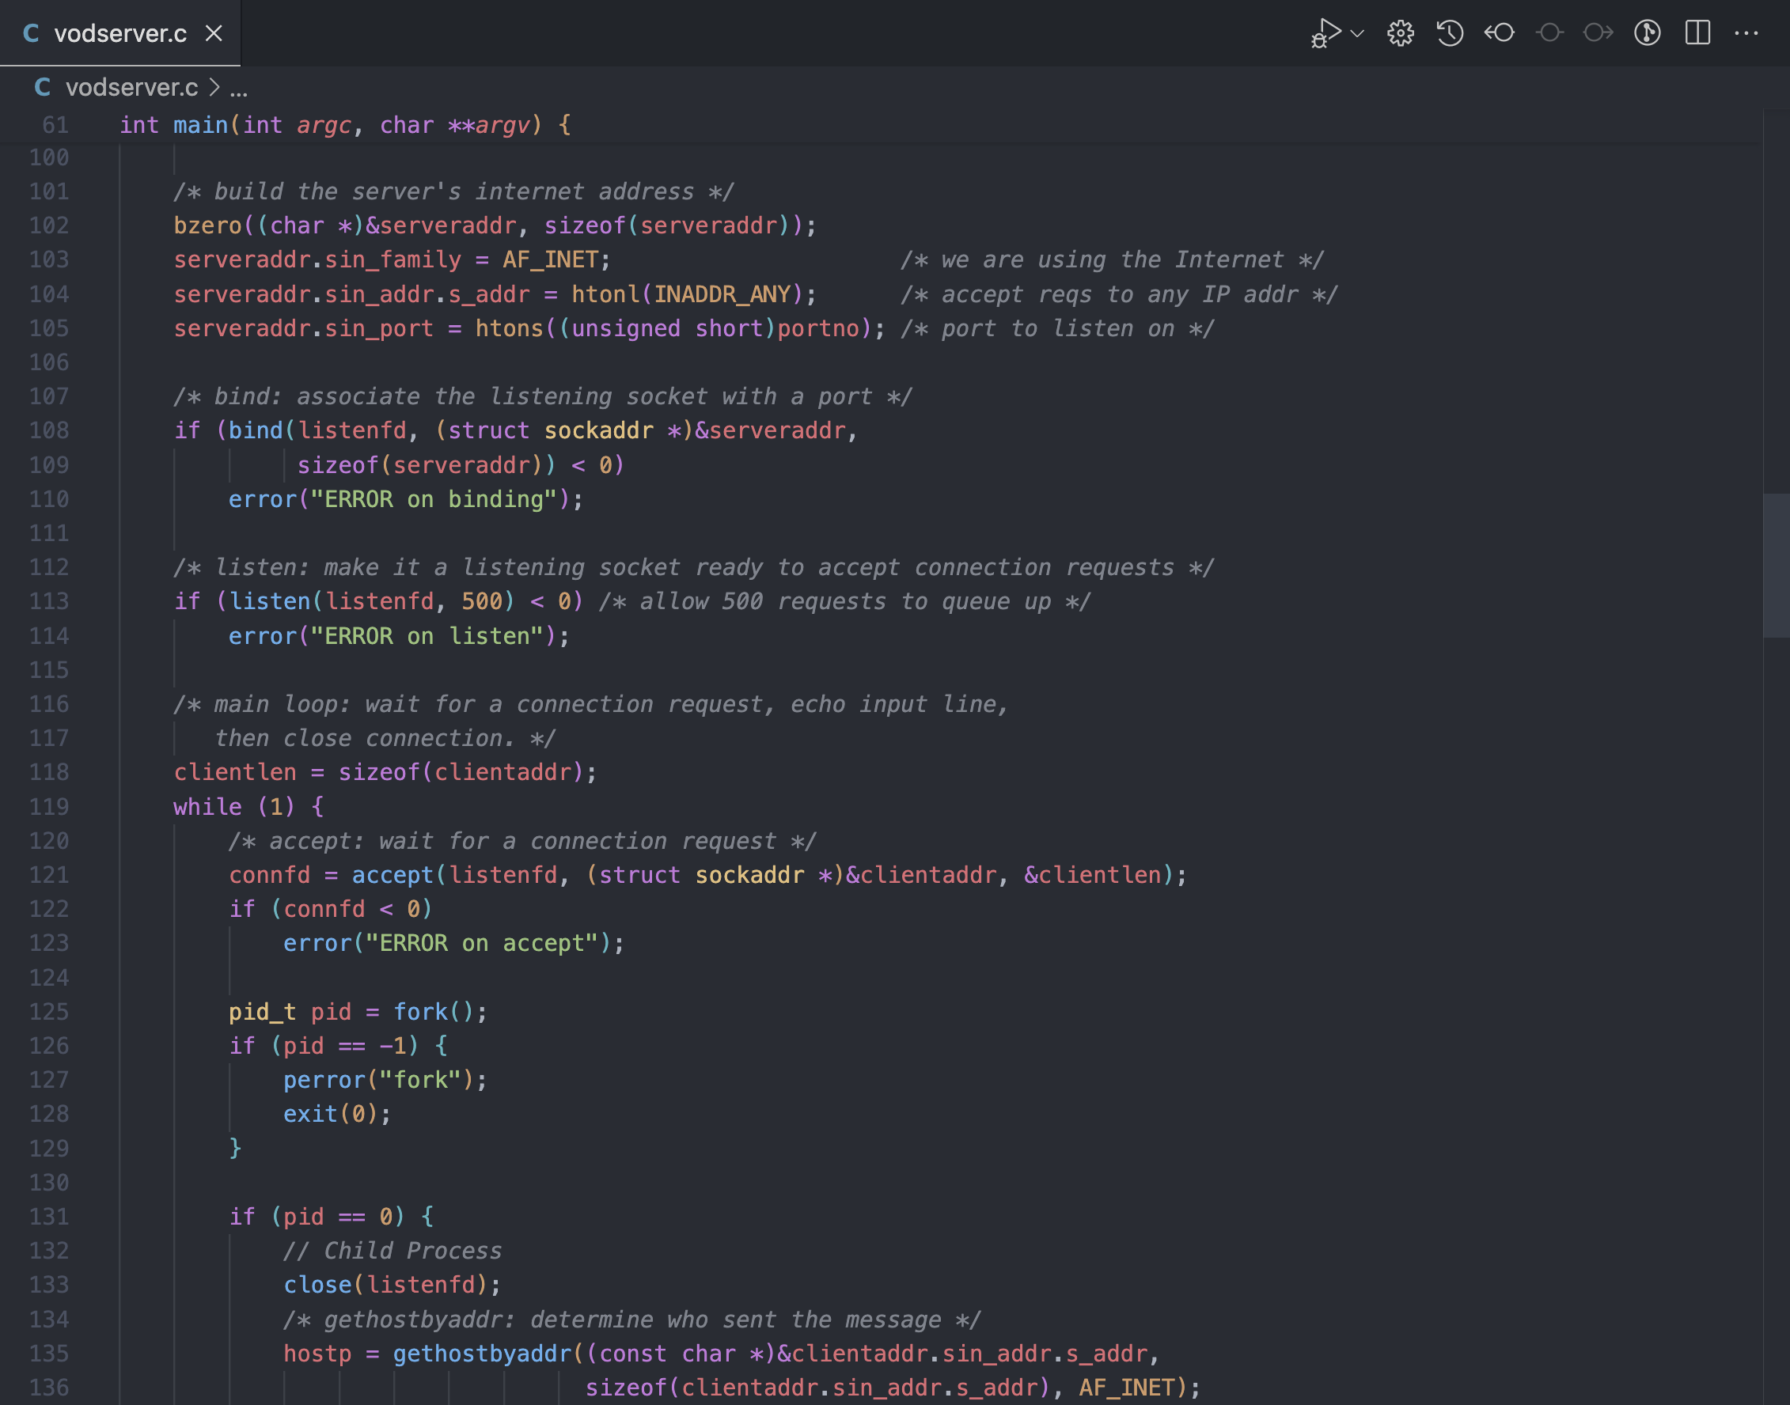The width and height of the screenshot is (1790, 1405).
Task: Click the greyed-out working file revision icon
Action: point(1549,34)
